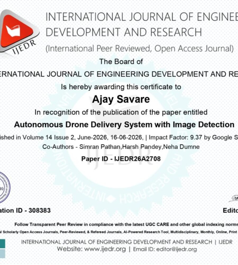Click the Co-Authors line with Simran Pathan
Viewport: 238px width, 265px height.
point(121,147)
